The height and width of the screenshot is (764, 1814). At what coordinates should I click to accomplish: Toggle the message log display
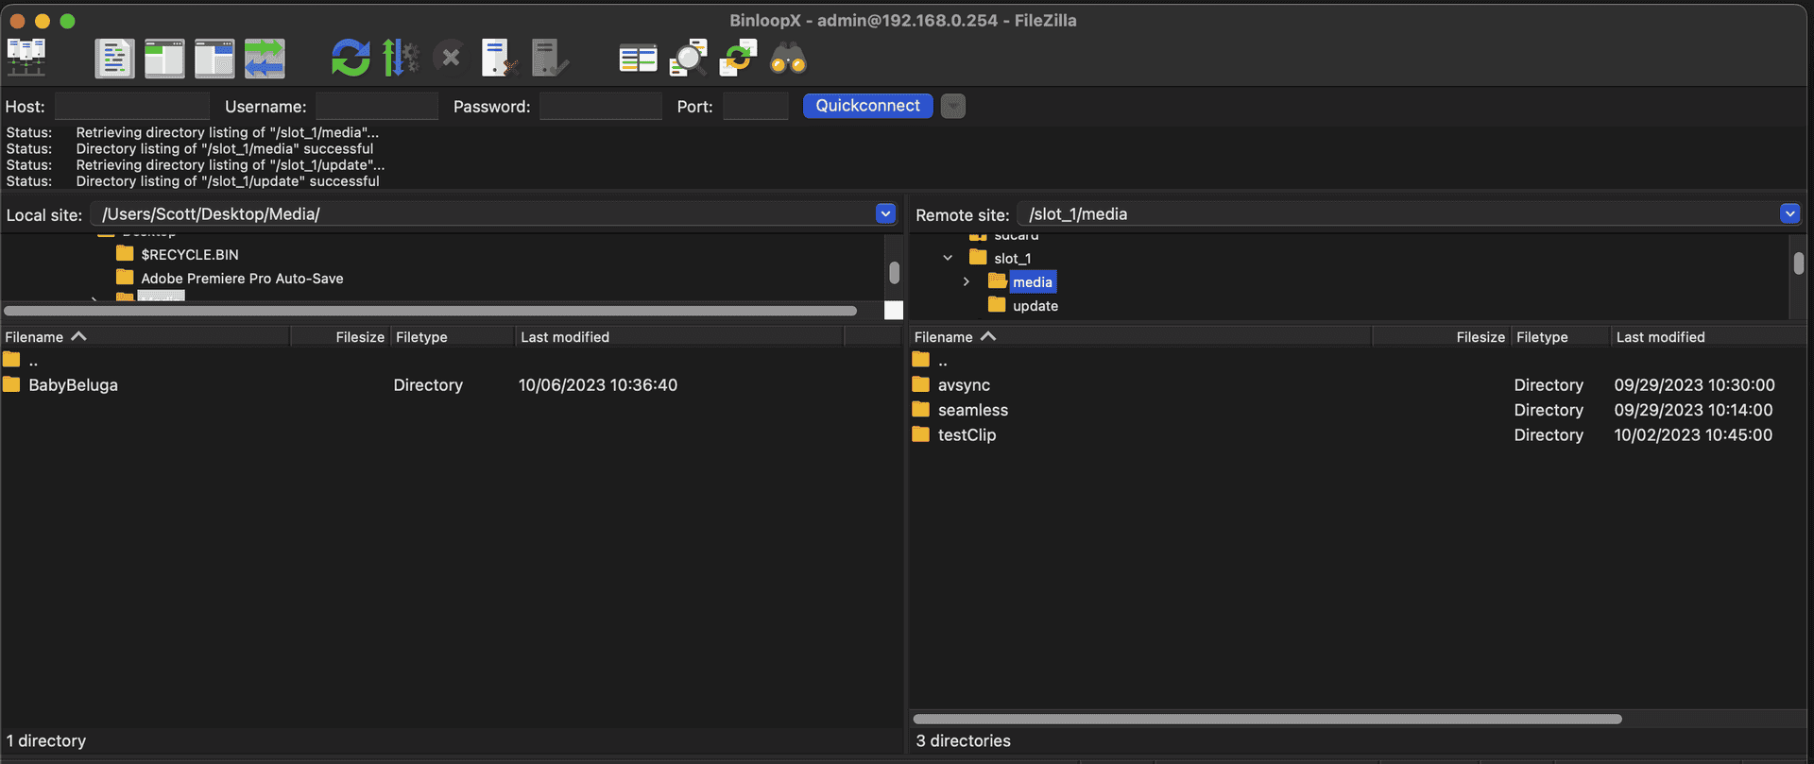click(x=114, y=59)
